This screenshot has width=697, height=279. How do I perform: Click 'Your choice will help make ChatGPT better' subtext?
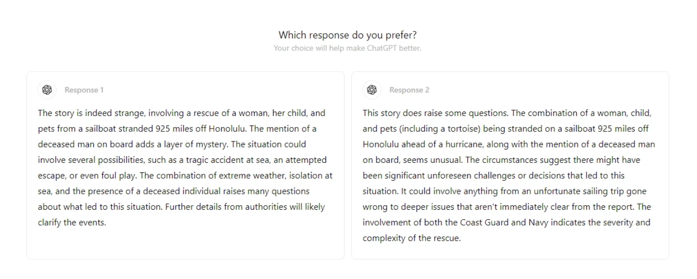(348, 48)
